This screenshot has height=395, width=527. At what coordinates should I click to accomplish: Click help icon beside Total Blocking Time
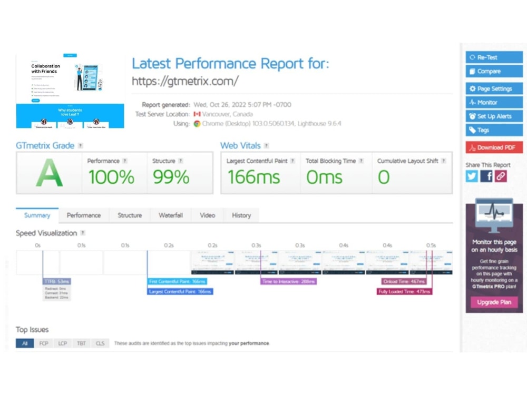click(361, 161)
